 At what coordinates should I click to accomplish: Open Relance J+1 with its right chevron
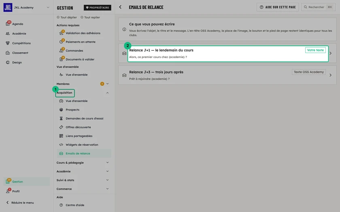coord(330,53)
